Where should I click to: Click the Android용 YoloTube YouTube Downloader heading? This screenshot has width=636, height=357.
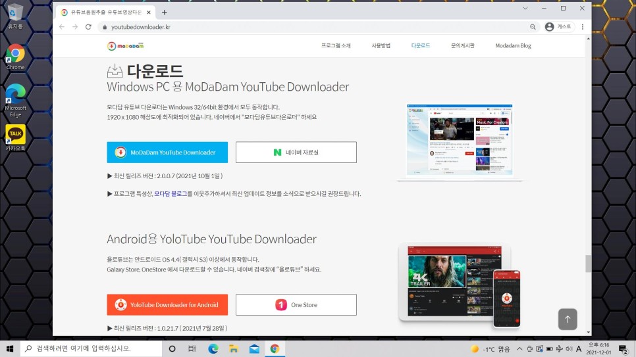click(211, 239)
